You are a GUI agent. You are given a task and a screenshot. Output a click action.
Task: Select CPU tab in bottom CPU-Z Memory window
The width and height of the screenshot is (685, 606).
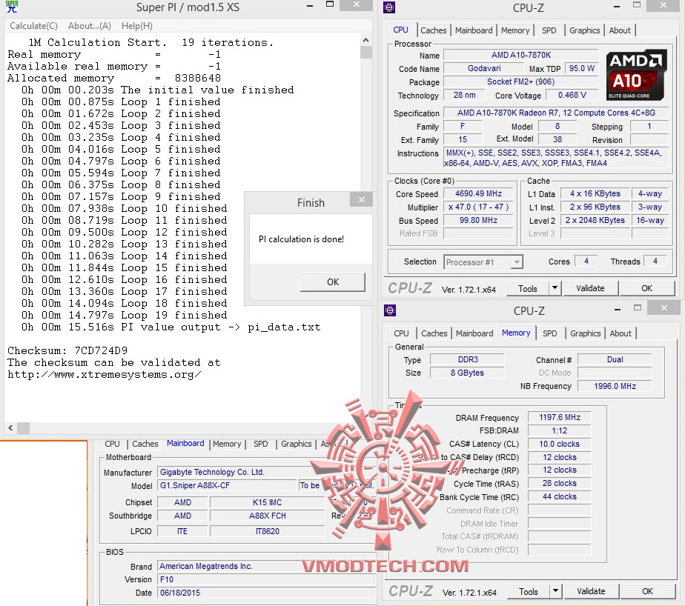tap(401, 333)
